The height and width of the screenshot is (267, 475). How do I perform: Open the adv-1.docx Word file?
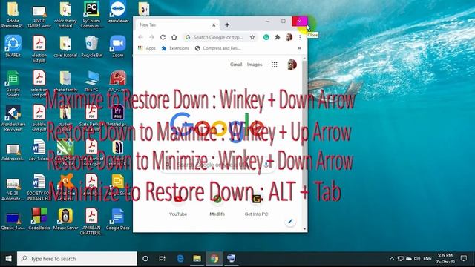pyautogui.click(x=39, y=150)
